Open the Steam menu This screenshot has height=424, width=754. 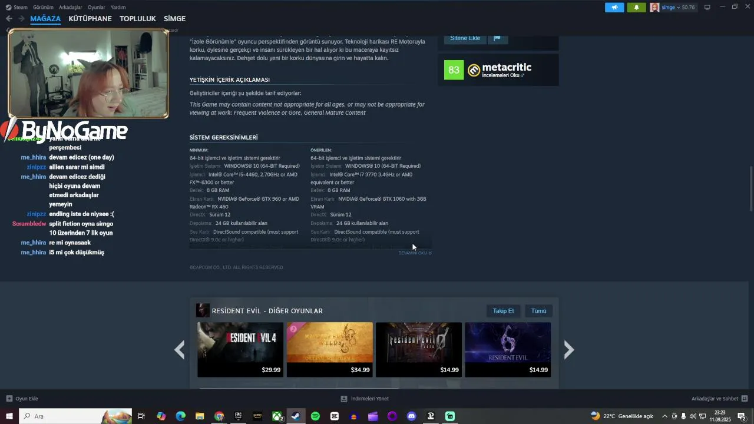tap(20, 7)
